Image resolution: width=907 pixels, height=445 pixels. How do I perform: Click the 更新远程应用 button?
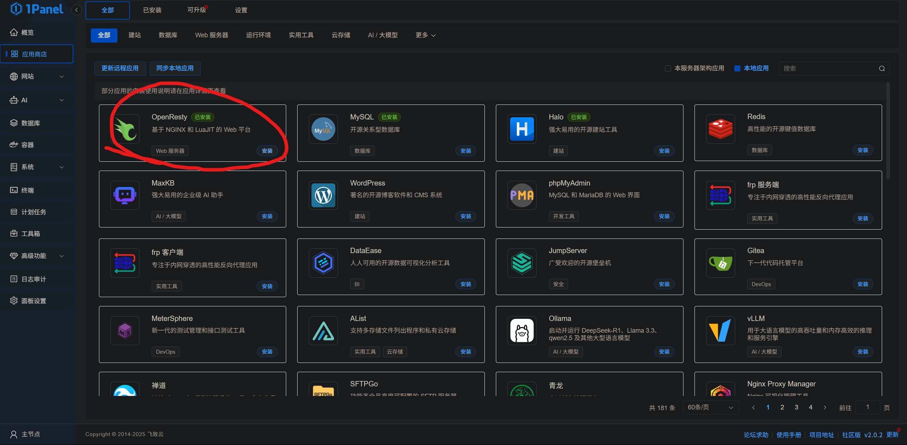(120, 68)
